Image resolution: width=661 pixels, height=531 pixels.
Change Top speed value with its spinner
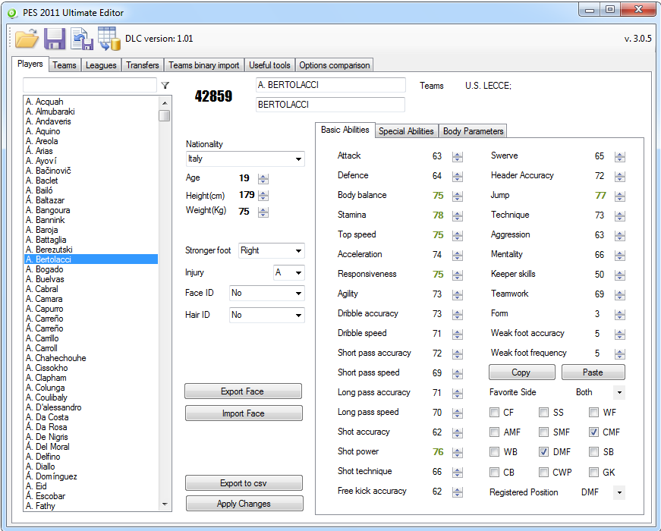pos(458,236)
